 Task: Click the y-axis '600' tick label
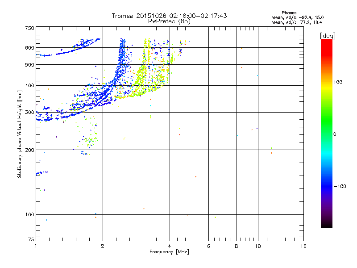29,48
